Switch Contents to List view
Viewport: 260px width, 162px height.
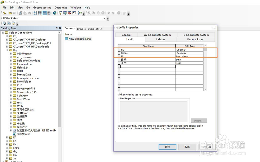pyautogui.click(x=40, y=13)
